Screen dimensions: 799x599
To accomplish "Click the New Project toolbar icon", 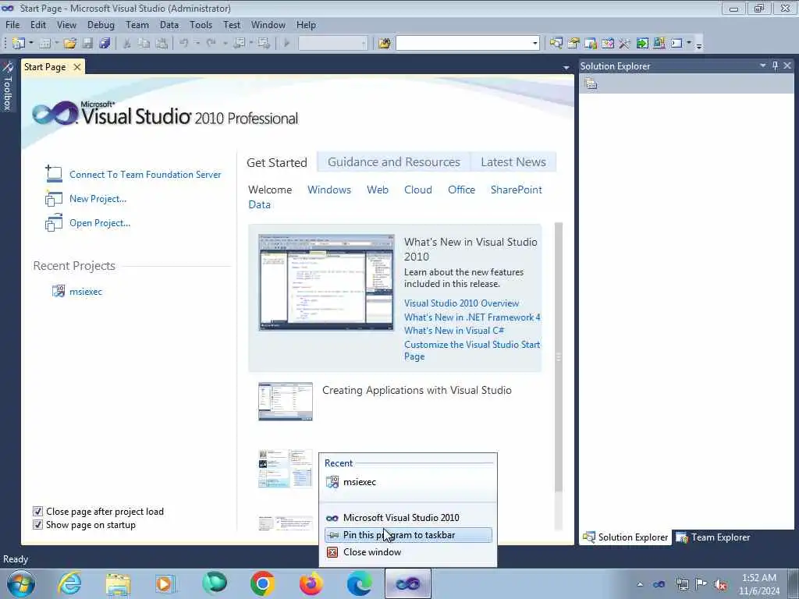I will (19, 44).
